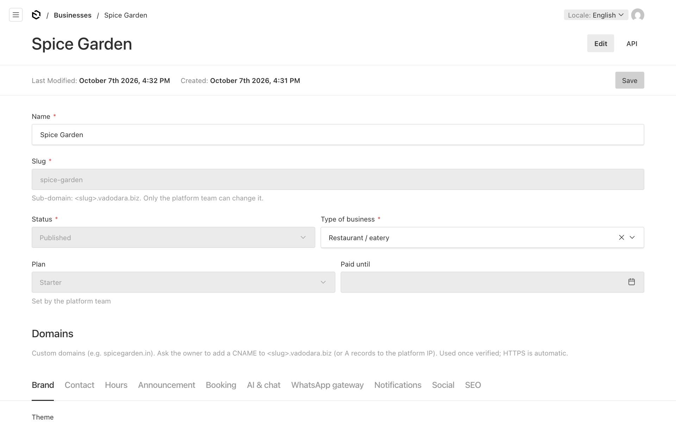This screenshot has width=676, height=422.
Task: Expand the Type of business dropdown
Action: pos(632,237)
